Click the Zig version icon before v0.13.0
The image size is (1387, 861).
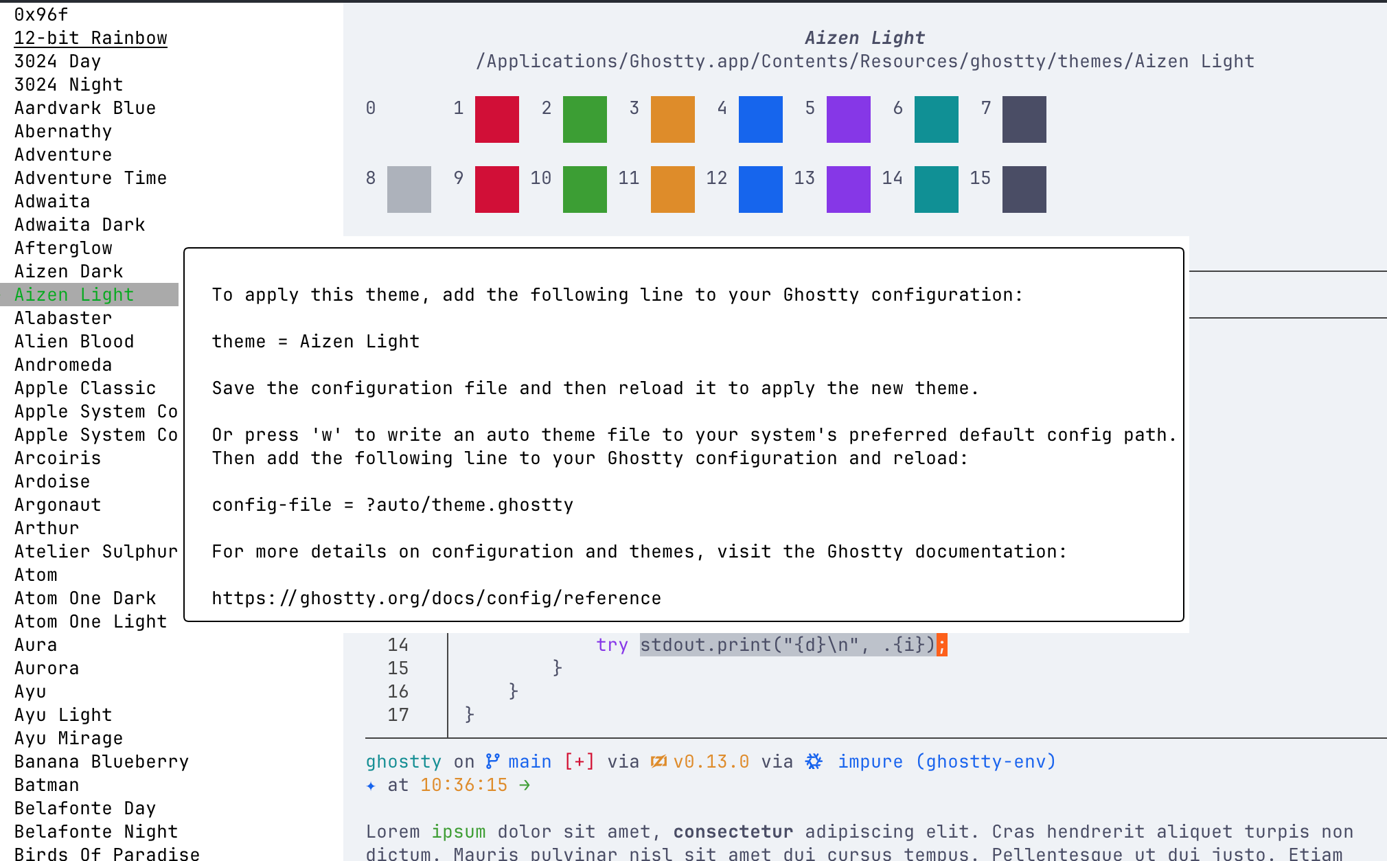[658, 761]
